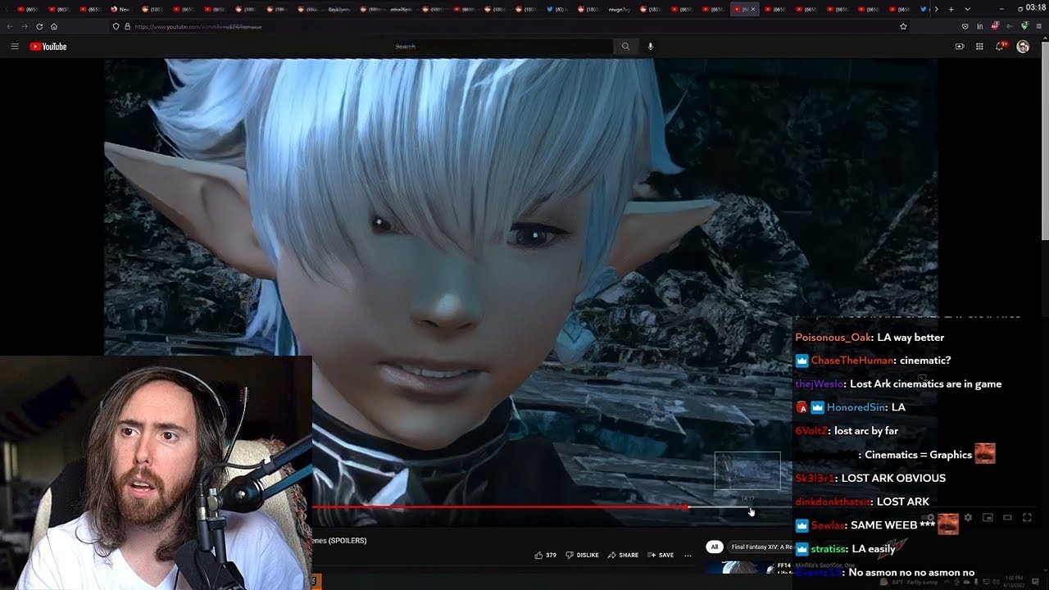Open the browser library icon in toolbar
The image size is (1049, 590).
[x=979, y=26]
